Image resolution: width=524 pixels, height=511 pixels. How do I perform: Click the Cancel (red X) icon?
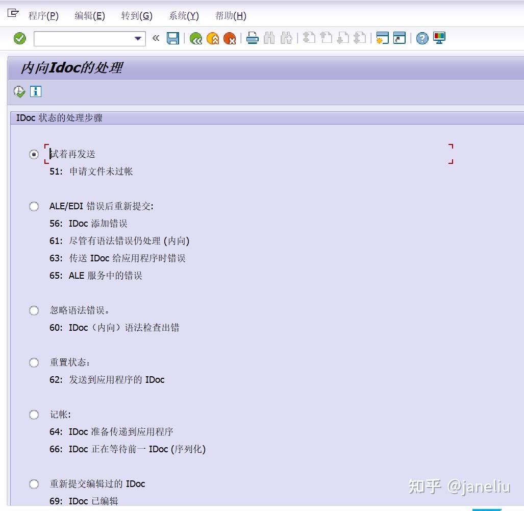229,38
